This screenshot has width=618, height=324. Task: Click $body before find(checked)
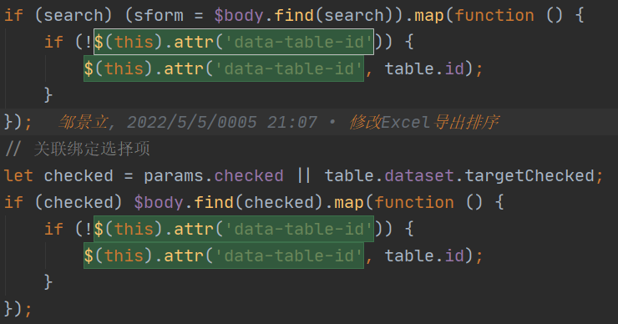pos(159,203)
